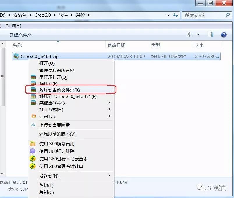Screen dimensions: 234x198
Task: Click the icon beside 其他压缩命令
Action: (33, 103)
